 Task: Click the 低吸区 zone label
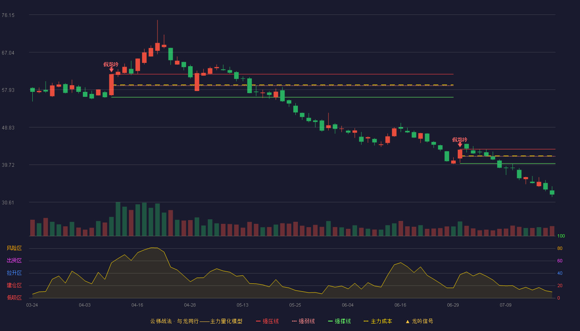point(14,297)
